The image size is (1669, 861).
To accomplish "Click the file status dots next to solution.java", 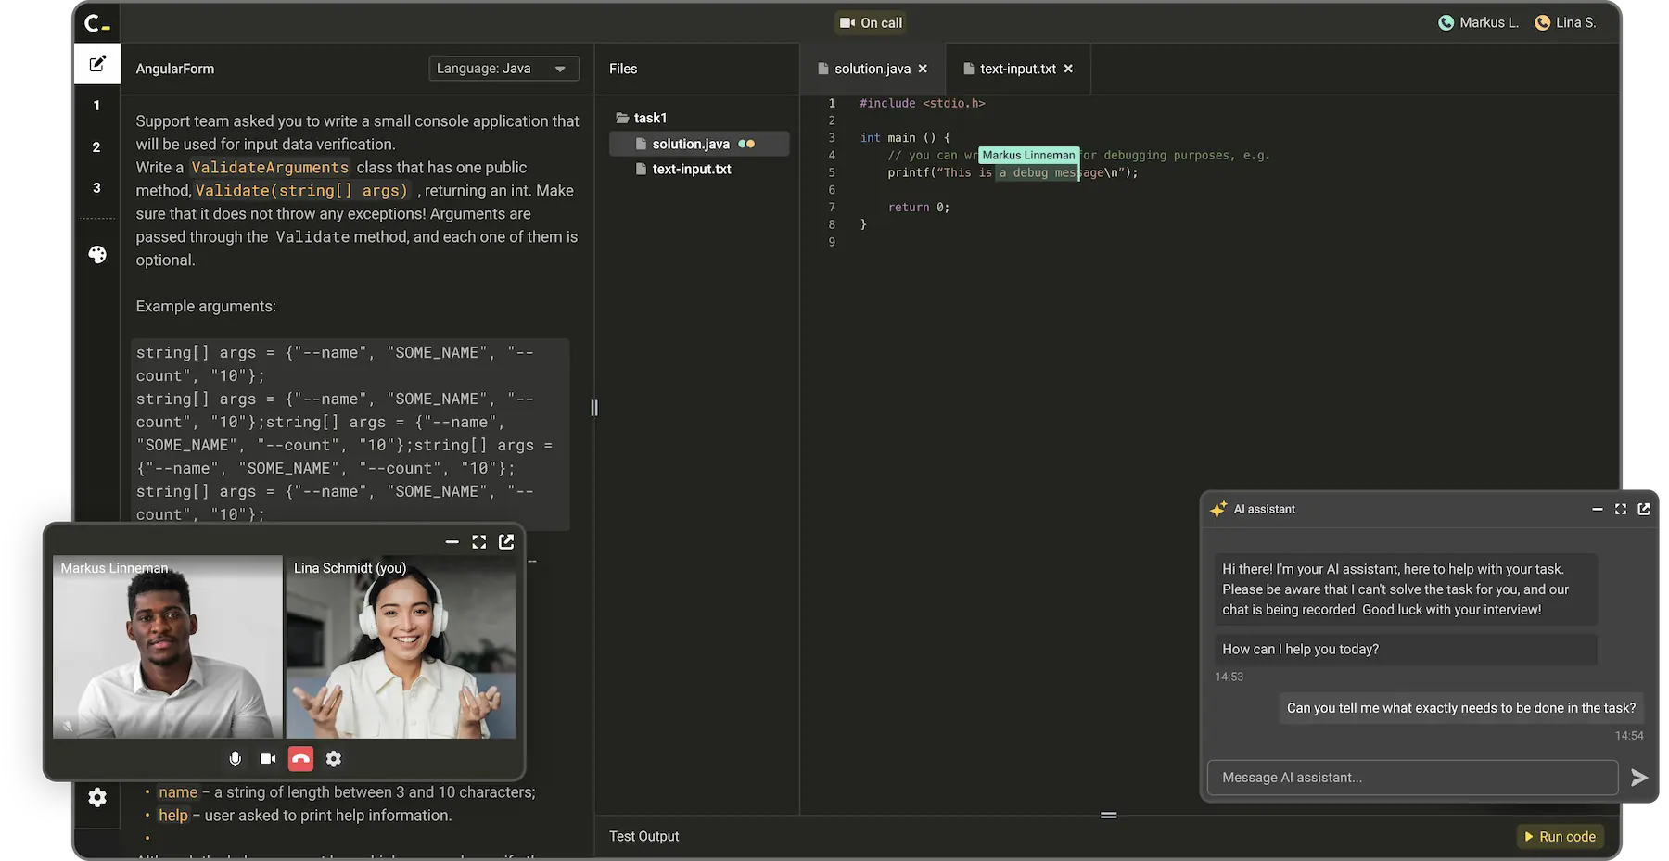I will click(x=746, y=144).
